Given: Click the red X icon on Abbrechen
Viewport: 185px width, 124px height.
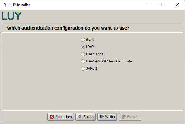Looking at the screenshot, I should click(52, 117).
